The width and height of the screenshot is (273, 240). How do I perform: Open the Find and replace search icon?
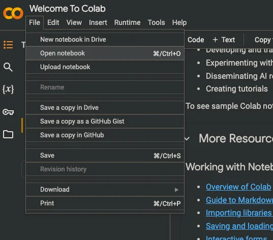8,67
